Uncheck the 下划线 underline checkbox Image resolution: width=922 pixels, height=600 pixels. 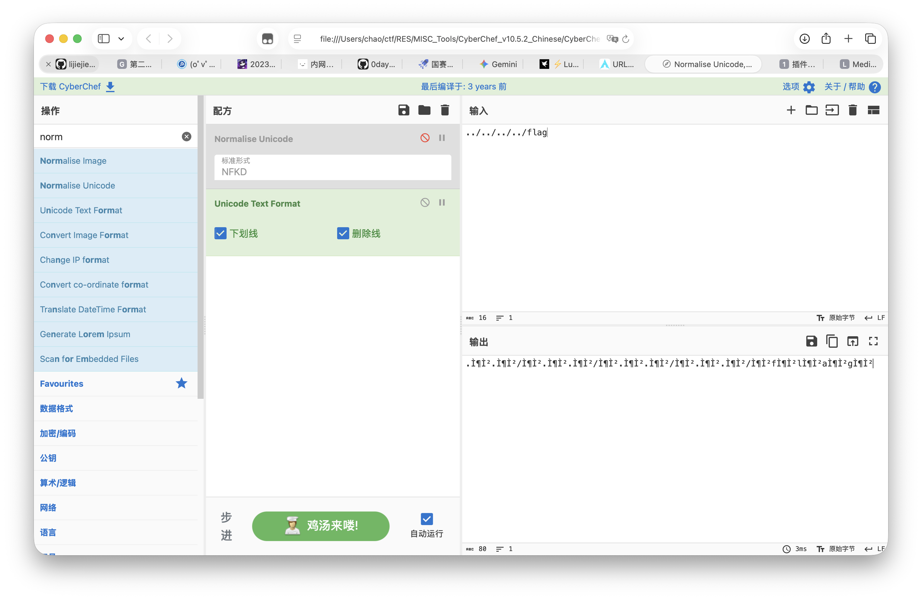tap(221, 233)
